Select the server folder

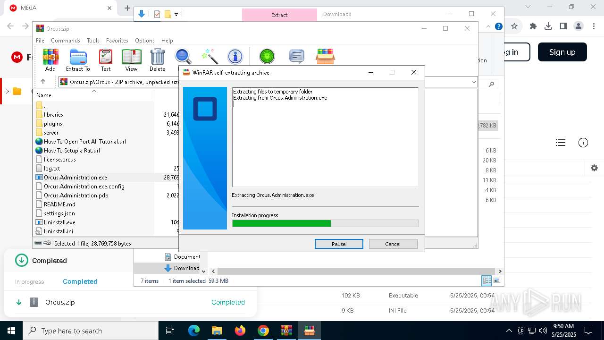(x=51, y=133)
